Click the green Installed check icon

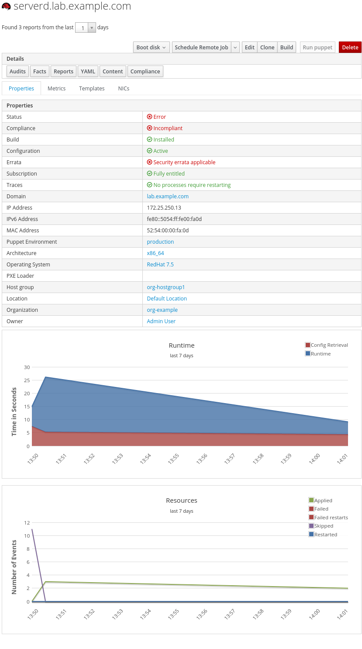tap(149, 139)
